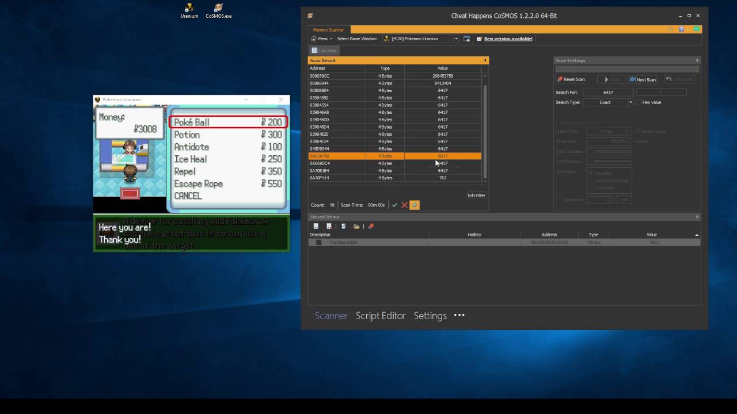Click the orange highlighted icon beside red X
This screenshot has height=414, width=737.
pos(415,205)
